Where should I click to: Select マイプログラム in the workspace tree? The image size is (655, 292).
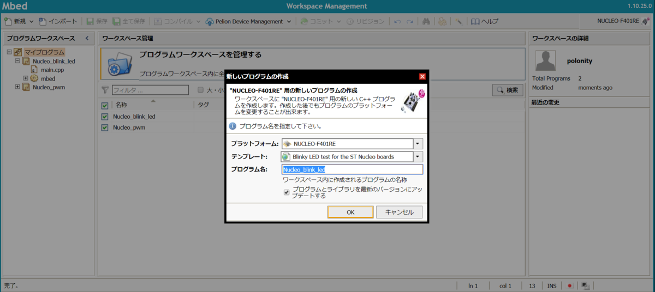coord(44,52)
